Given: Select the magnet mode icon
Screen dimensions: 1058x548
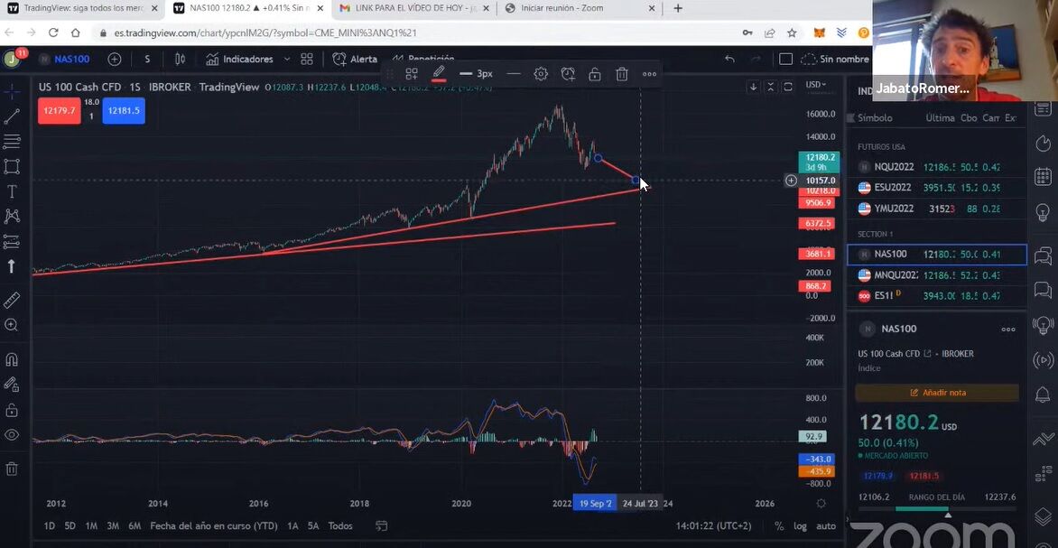Looking at the screenshot, I should point(12,359).
